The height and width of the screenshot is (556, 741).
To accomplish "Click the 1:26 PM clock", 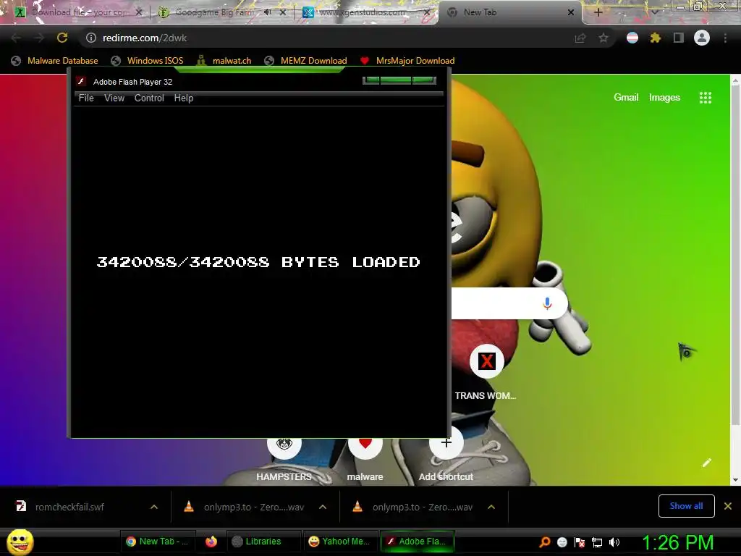I will [x=677, y=542].
